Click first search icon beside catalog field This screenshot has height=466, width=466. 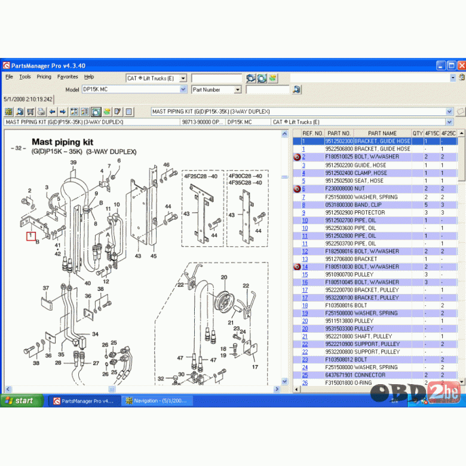click(x=251, y=78)
